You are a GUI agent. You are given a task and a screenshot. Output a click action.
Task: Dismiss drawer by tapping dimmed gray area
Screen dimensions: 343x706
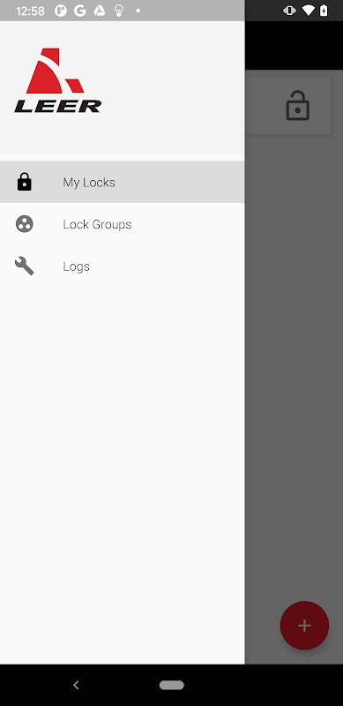[294, 360]
